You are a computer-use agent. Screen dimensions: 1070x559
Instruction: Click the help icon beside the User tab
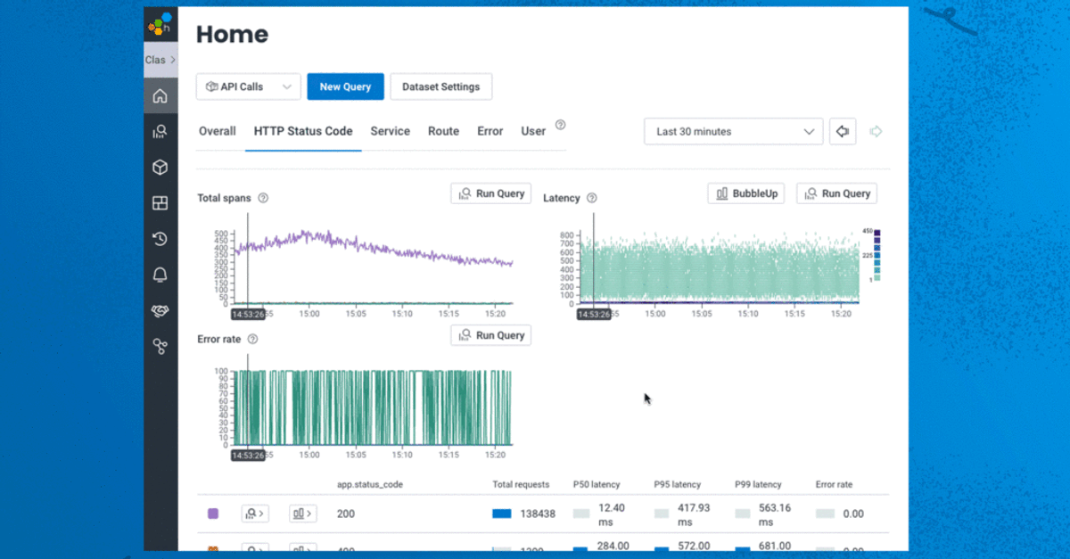[561, 126]
